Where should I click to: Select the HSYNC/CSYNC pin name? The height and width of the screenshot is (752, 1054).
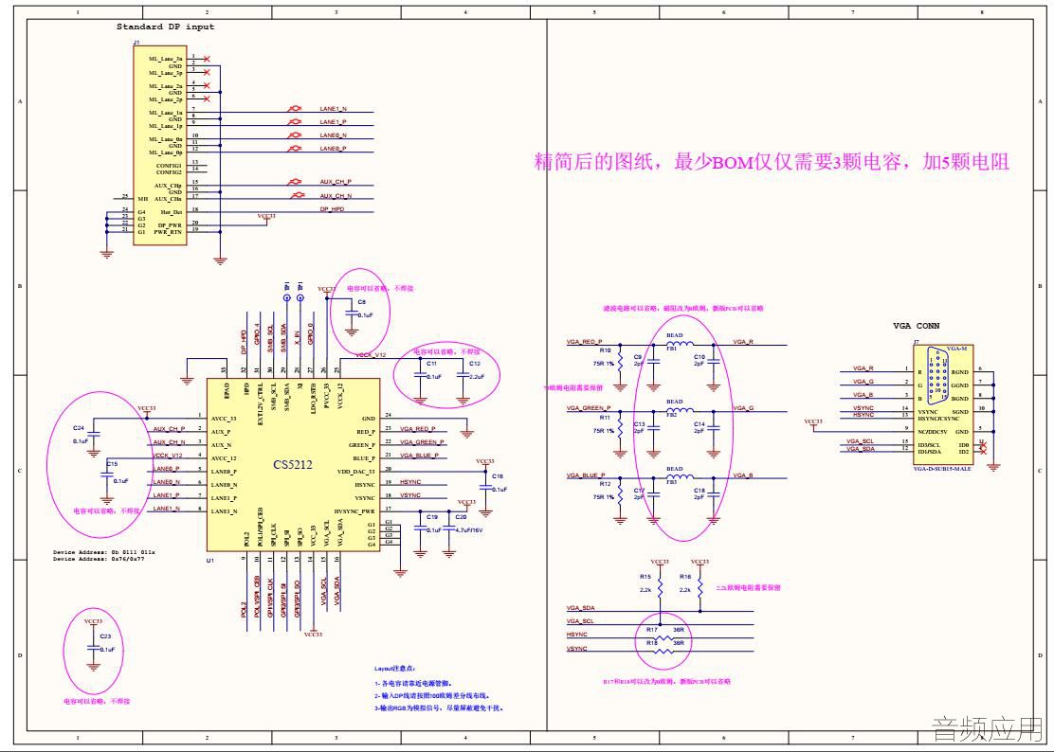[938, 419]
